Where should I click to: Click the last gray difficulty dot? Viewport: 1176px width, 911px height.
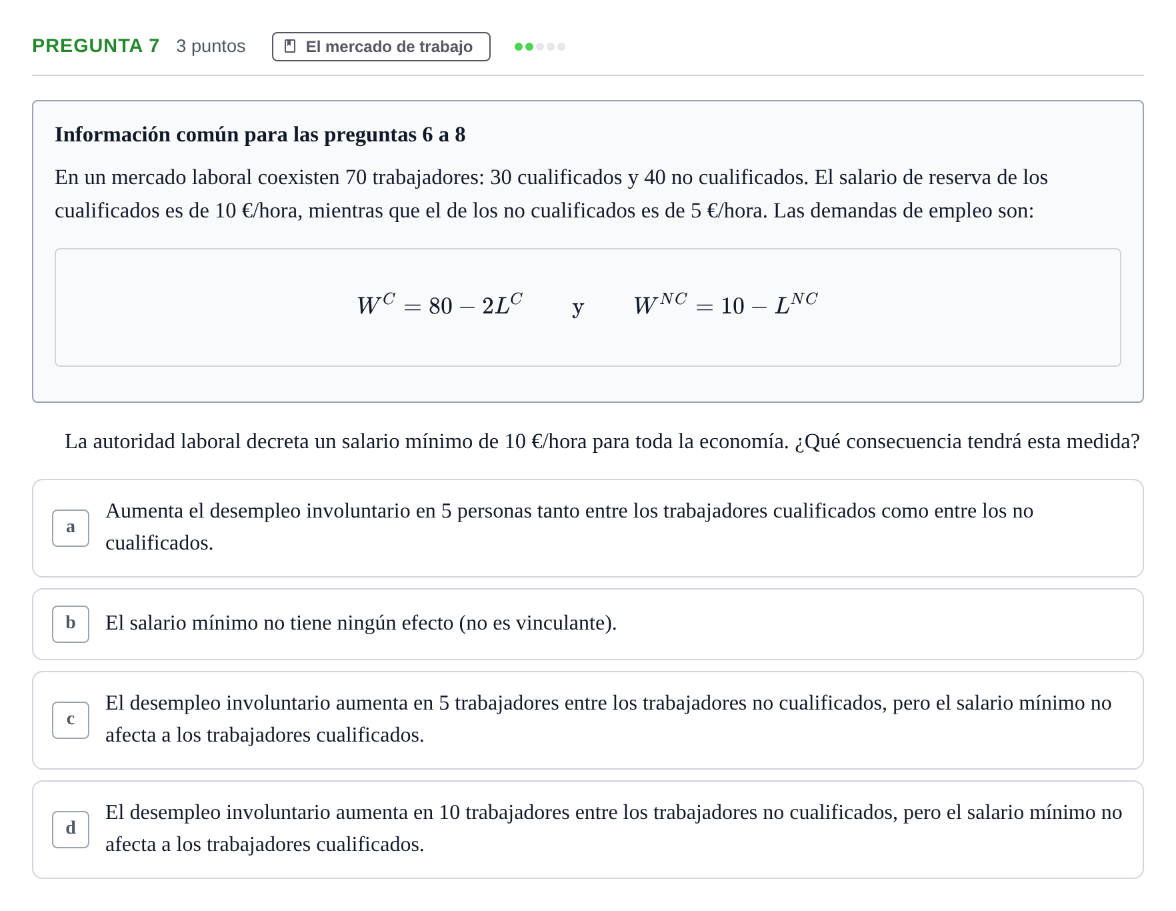point(561,47)
